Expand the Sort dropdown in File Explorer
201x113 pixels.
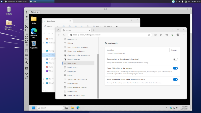click(96, 26)
